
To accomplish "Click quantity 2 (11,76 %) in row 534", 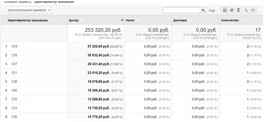I will (x=254, y=46).
